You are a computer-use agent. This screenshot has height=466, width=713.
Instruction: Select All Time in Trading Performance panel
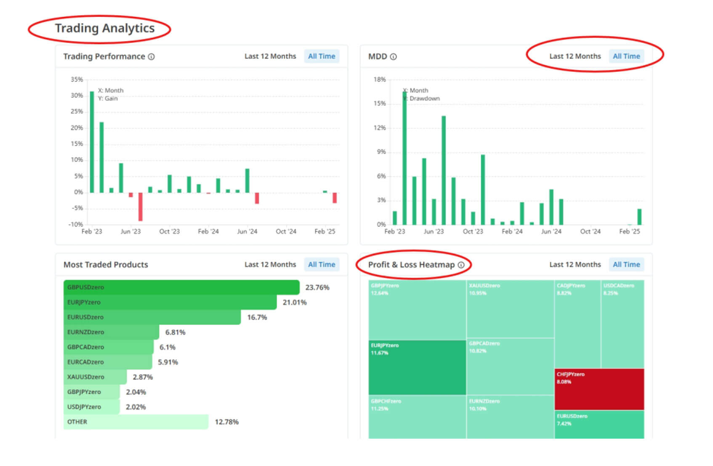[x=322, y=56]
